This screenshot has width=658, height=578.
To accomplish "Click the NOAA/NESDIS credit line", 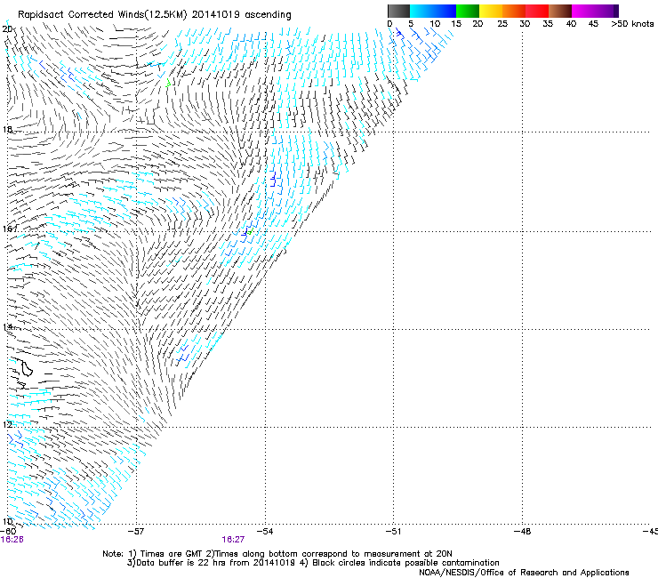I will (524, 573).
